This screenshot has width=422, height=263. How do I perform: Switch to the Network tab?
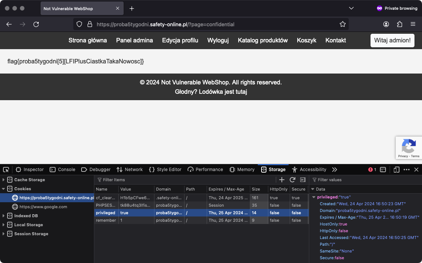pos(130,170)
